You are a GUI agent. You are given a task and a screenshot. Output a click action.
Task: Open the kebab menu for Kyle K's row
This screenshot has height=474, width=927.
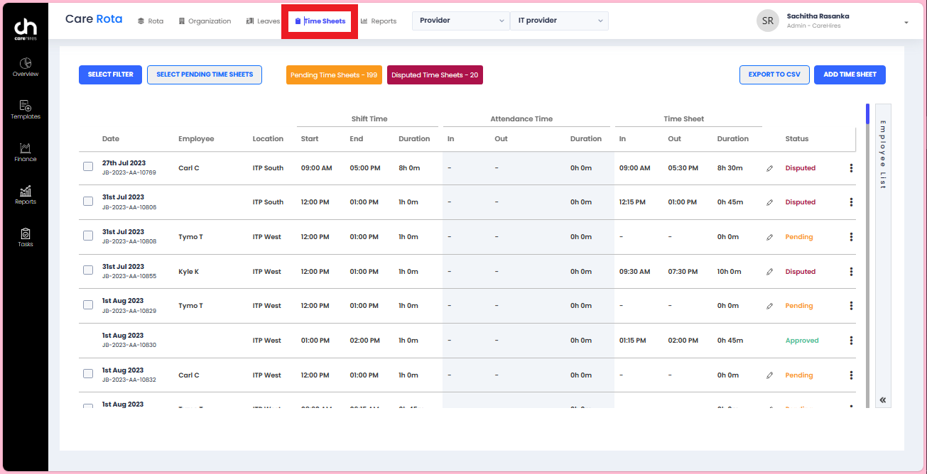tap(851, 271)
